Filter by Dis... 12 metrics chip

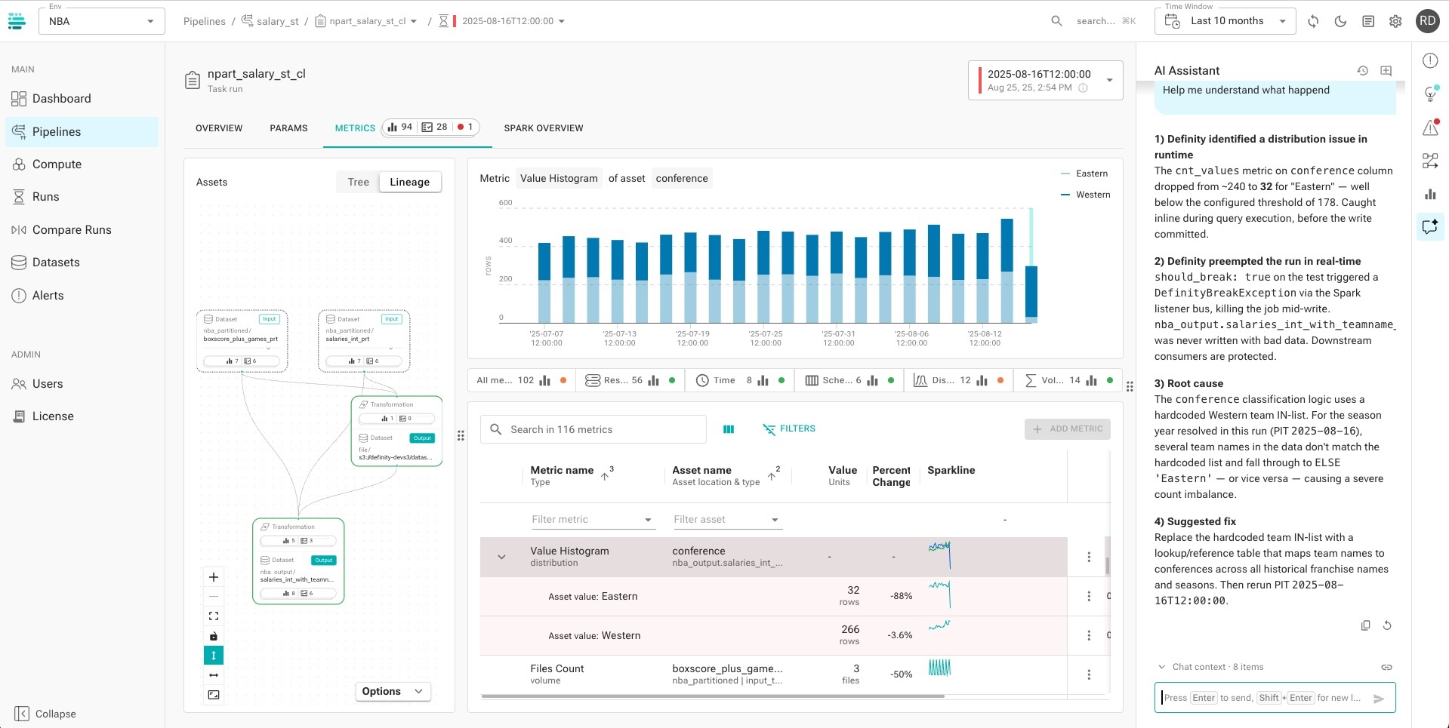click(x=959, y=381)
